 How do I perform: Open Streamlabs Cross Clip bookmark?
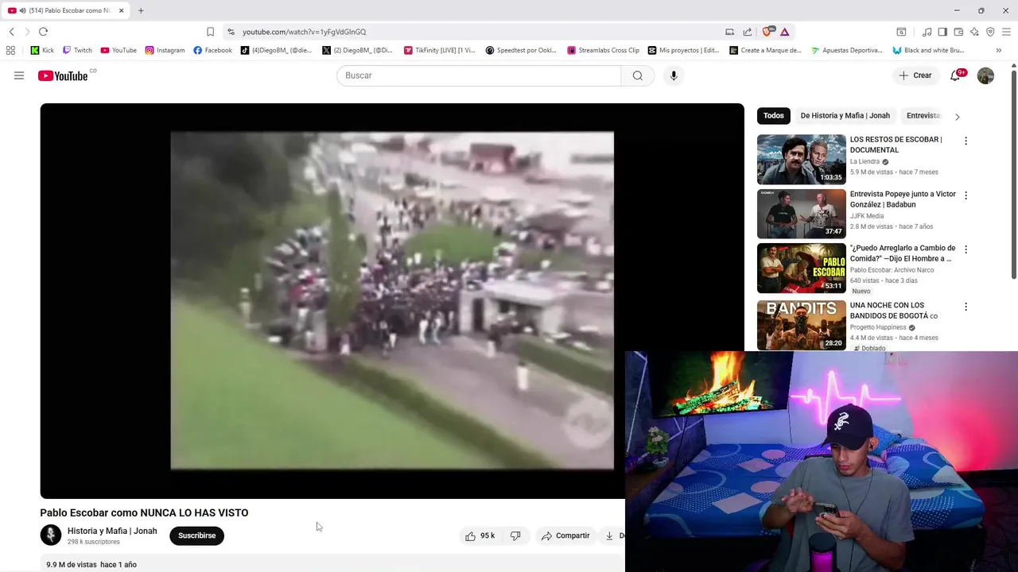tap(603, 50)
